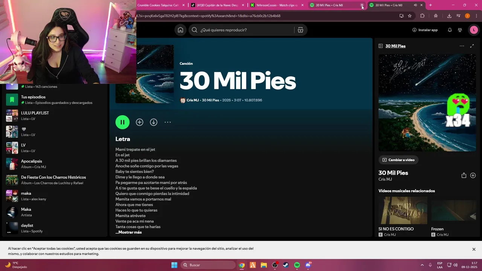Open Spotify app from the taskbar
This screenshot has width=482, height=271.
(297, 265)
